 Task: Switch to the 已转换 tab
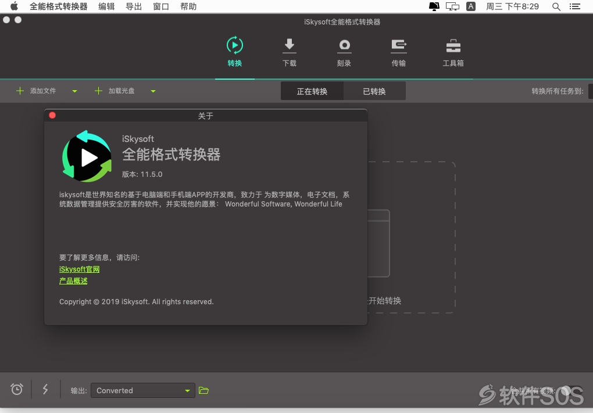(374, 91)
